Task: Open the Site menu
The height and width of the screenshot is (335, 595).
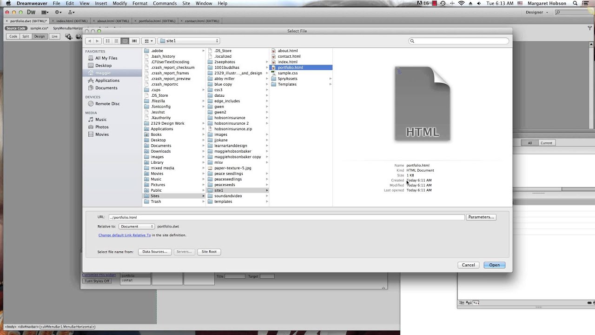Action: (x=186, y=3)
